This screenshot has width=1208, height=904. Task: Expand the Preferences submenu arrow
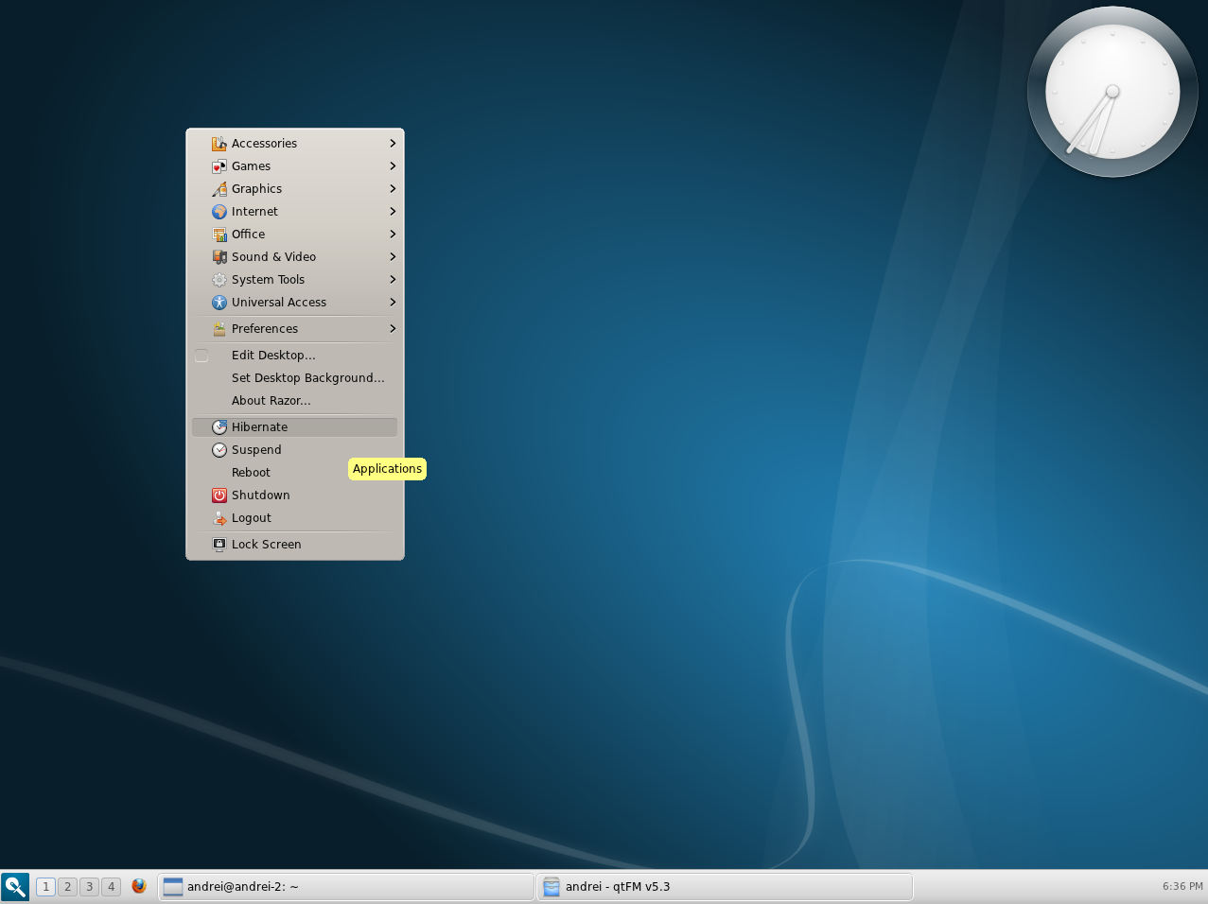[x=393, y=329]
